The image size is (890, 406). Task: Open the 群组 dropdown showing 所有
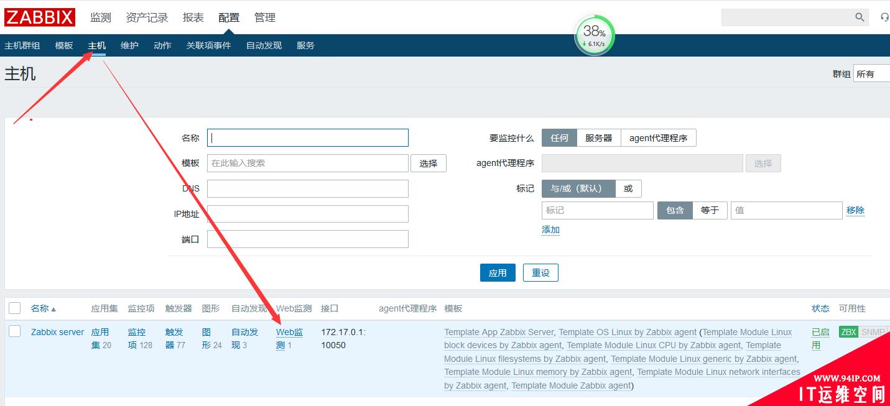point(871,73)
